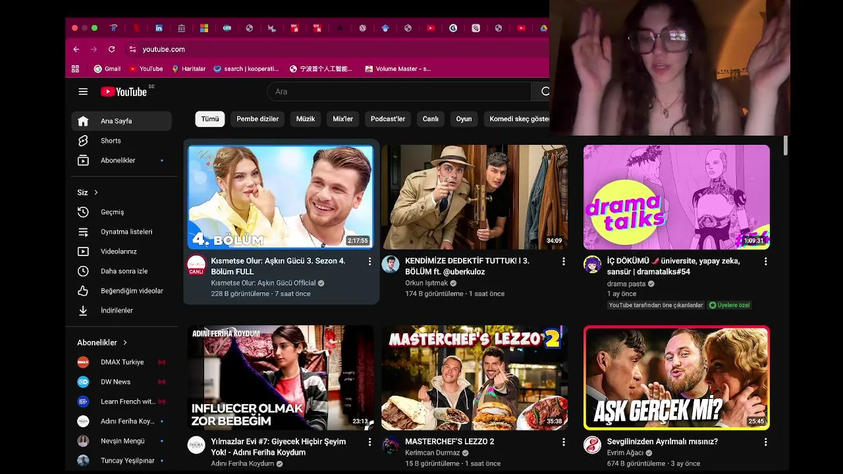Open the video title KENDİMİZE DEDEKTİF TUTTUK
The image size is (843, 474).
point(467,266)
